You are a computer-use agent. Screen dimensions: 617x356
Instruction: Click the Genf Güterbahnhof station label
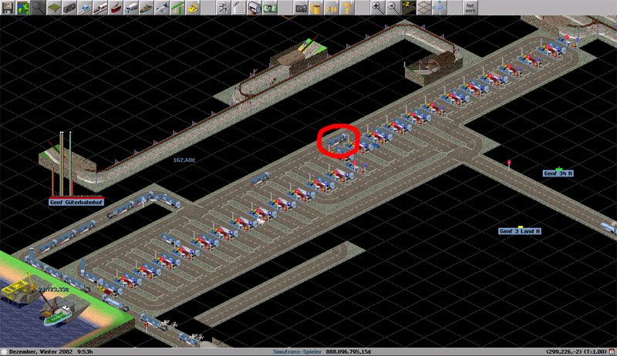click(x=76, y=203)
